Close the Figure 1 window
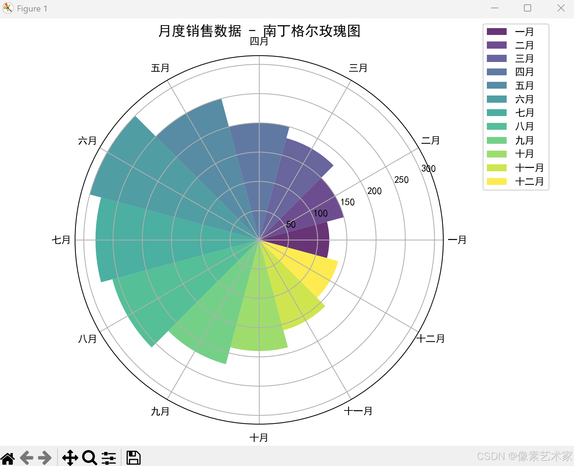The height and width of the screenshot is (466, 574). point(561,8)
